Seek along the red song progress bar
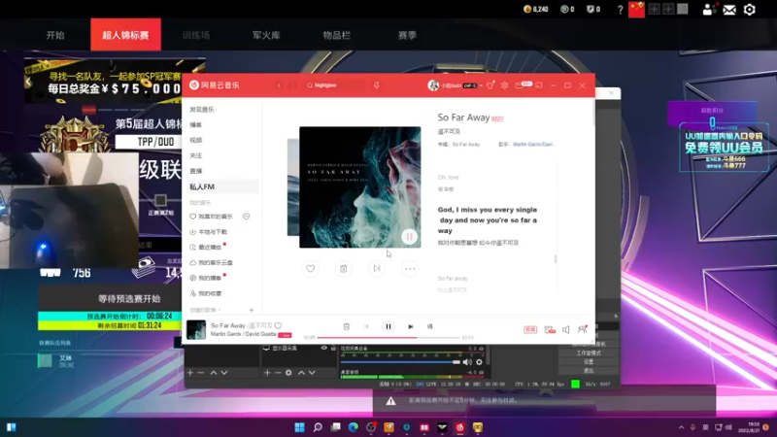This screenshot has height=437, width=777. tap(388, 337)
